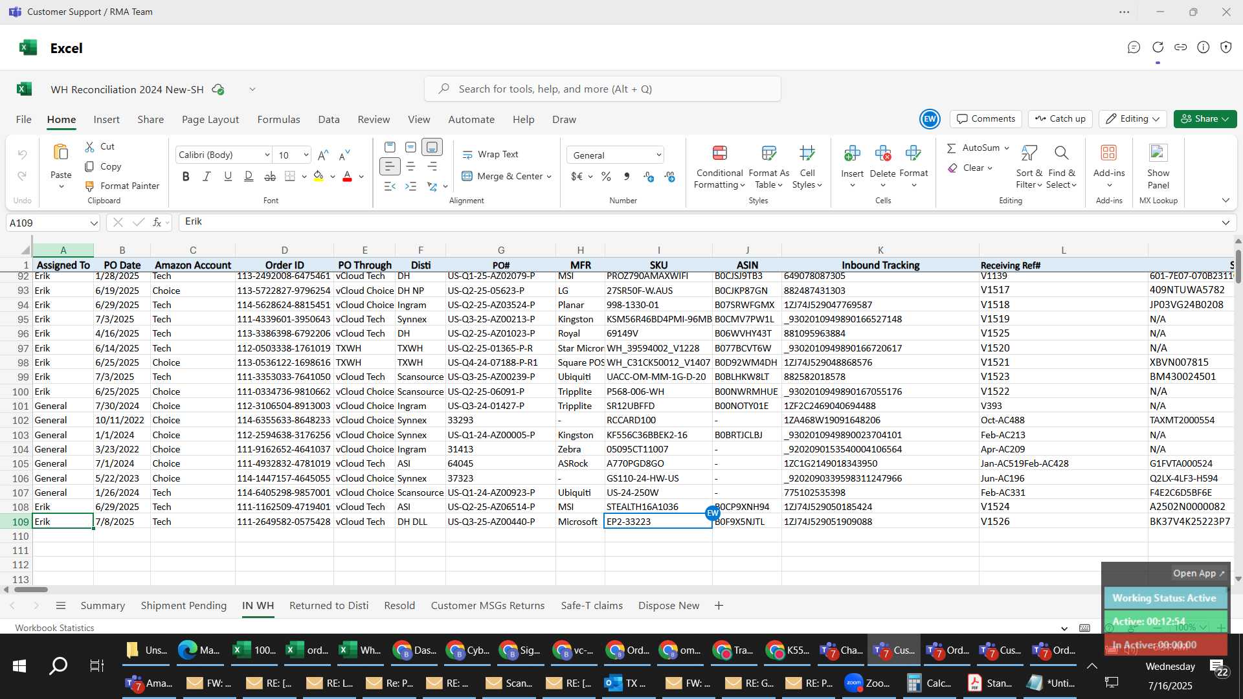Toggle center horizontal alignment
This screenshot has height=699, width=1243.
point(410,166)
